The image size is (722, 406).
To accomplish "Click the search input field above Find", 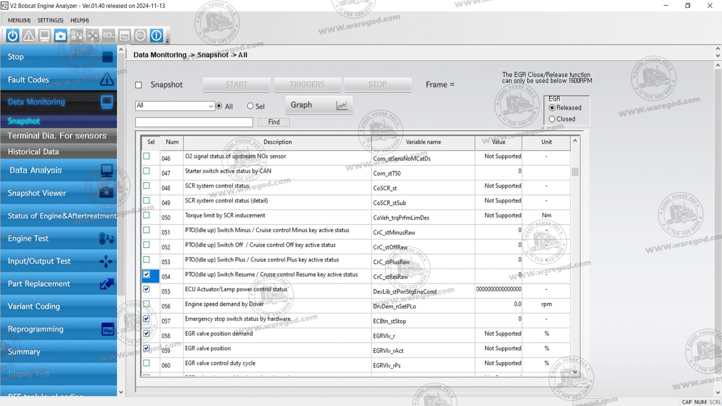I will [194, 122].
